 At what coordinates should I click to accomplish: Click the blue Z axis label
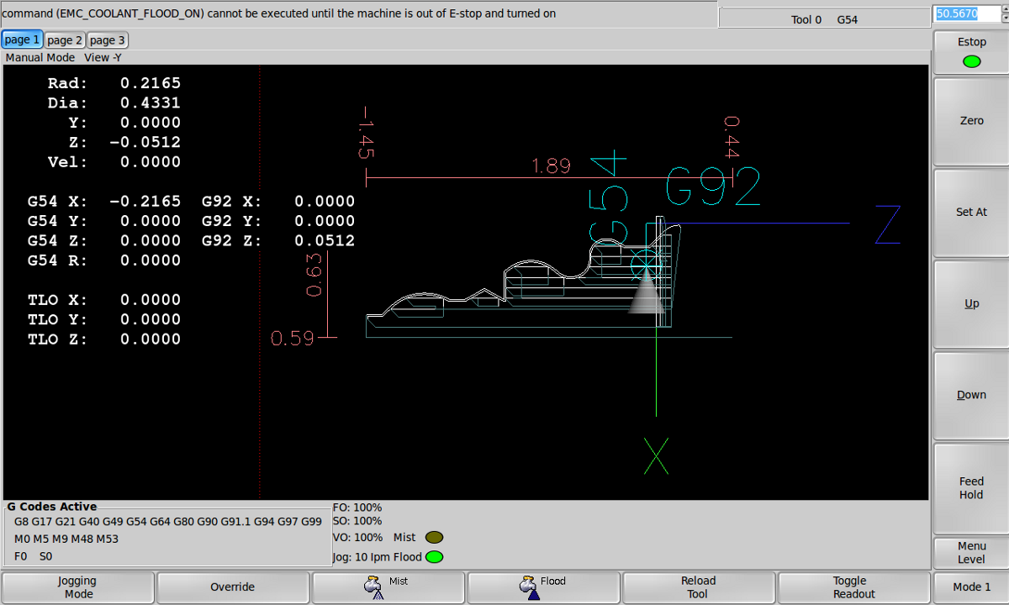click(x=888, y=224)
